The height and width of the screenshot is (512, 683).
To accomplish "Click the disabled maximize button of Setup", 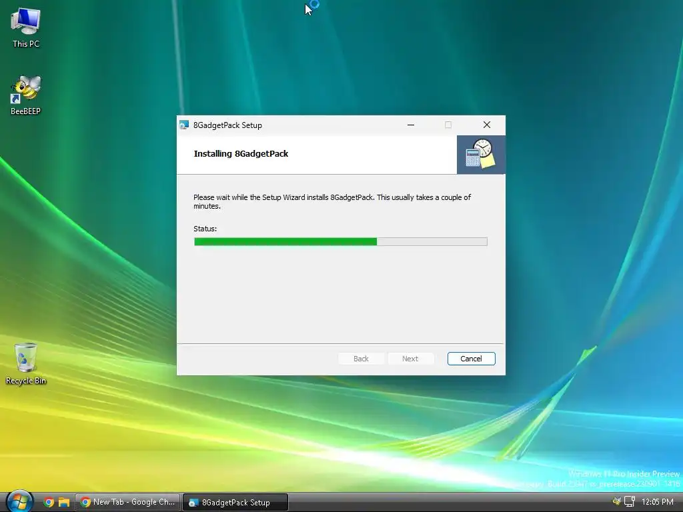I will click(x=448, y=125).
